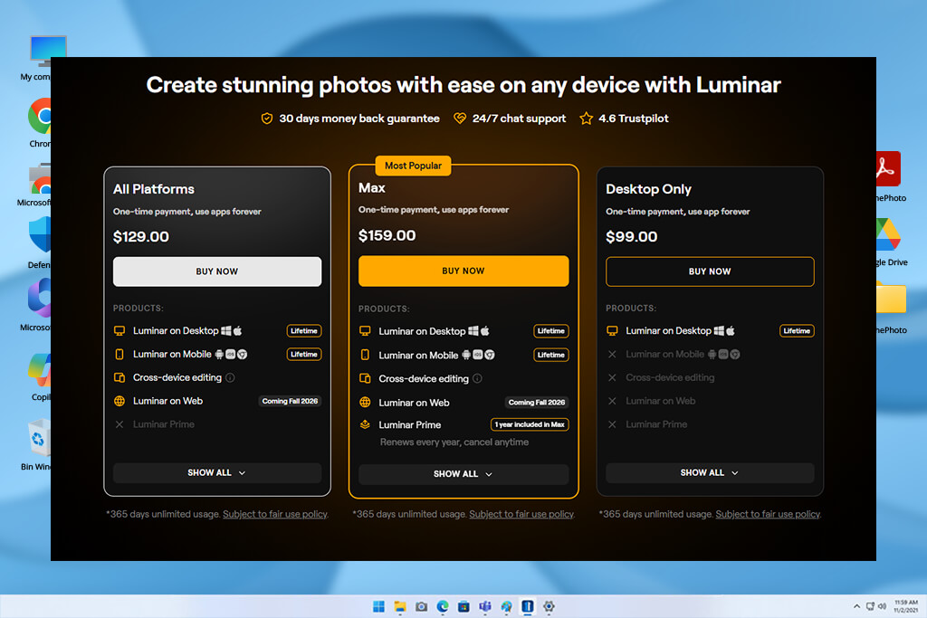Select the Copilot desktop icon
The width and height of the screenshot is (927, 618).
click(x=40, y=377)
